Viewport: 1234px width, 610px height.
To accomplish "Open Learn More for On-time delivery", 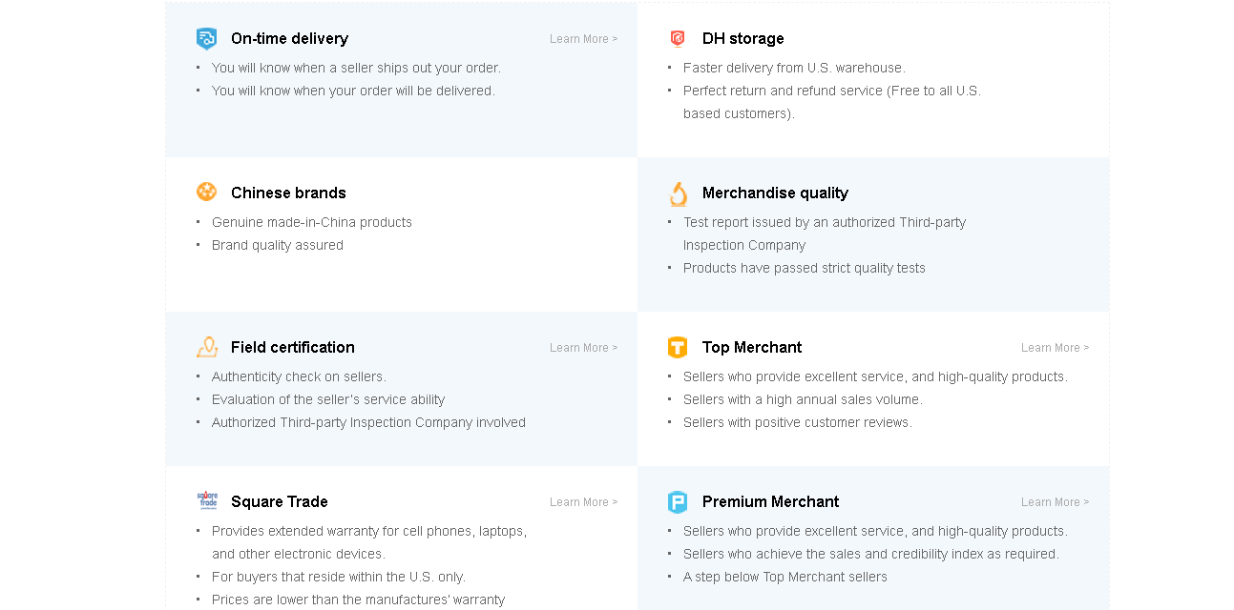I will pos(583,39).
